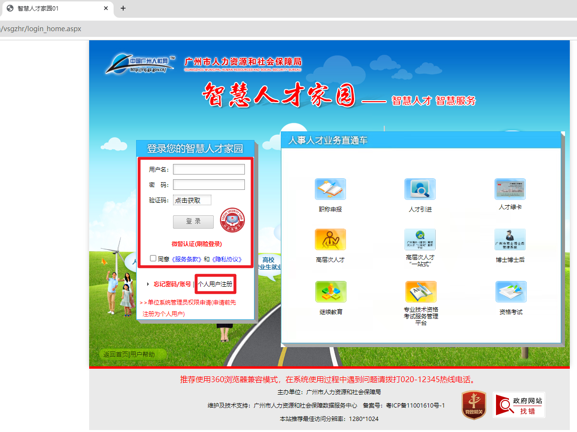Open the 人才引进 magnifier icon
Viewport: 577px width, 432px height.
(420, 189)
